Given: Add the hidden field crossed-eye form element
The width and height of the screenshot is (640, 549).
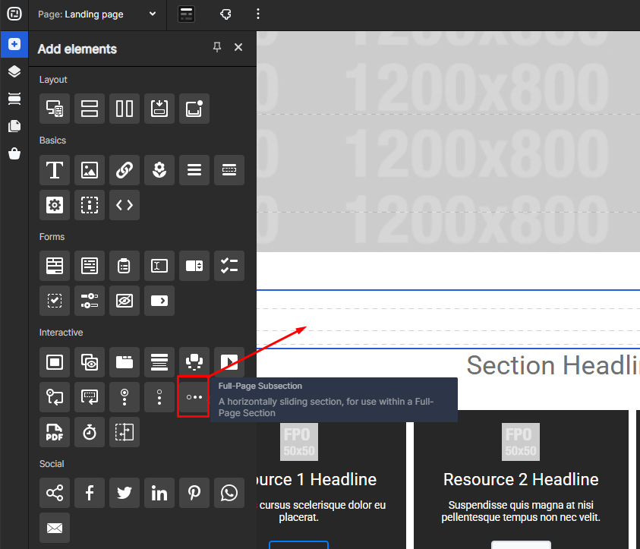Looking at the screenshot, I should tap(125, 301).
